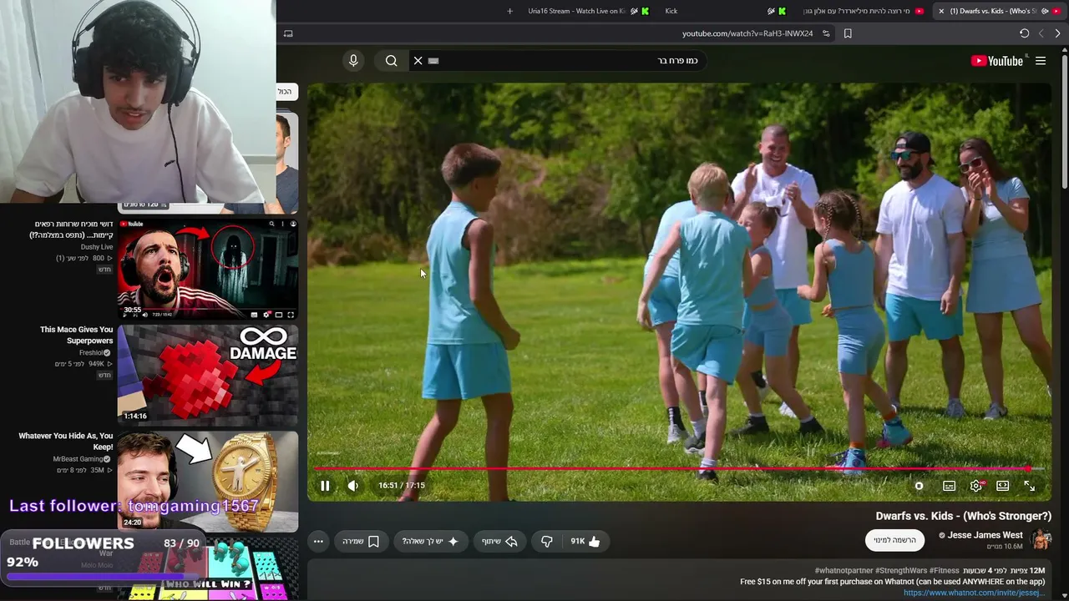Open the MrBeast gold watch video thumbnail
The image size is (1069, 601).
pyautogui.click(x=207, y=481)
